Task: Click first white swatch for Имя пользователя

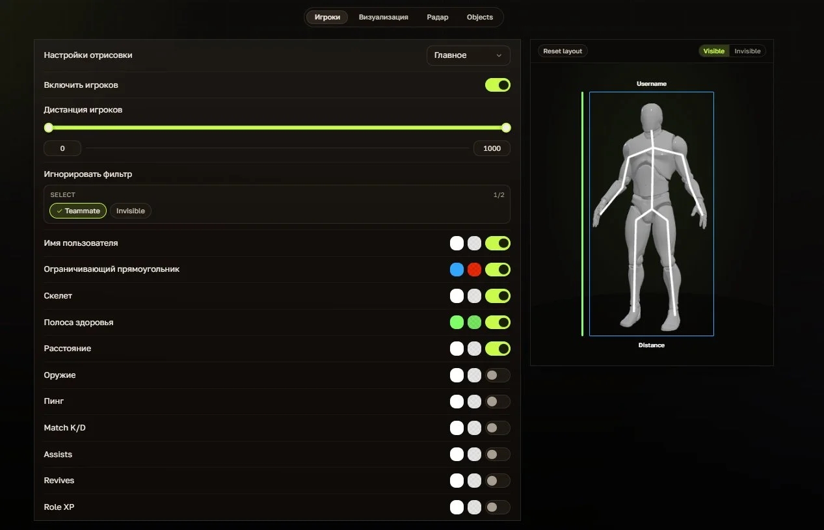Action: (x=457, y=243)
